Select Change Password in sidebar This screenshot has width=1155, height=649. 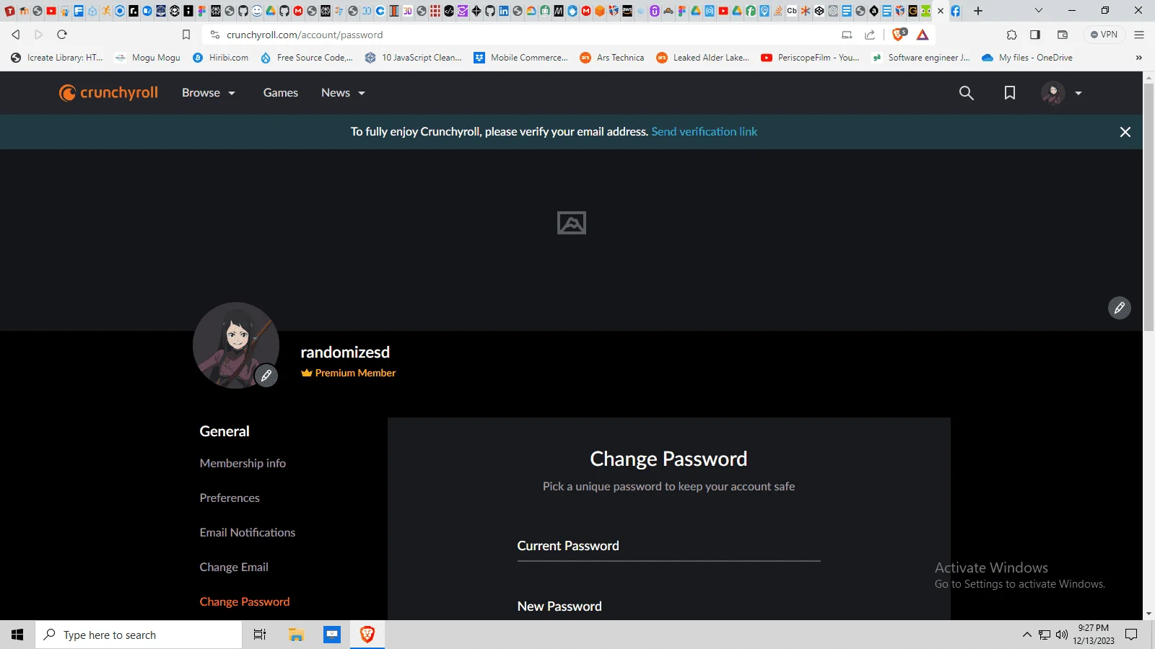[245, 601]
